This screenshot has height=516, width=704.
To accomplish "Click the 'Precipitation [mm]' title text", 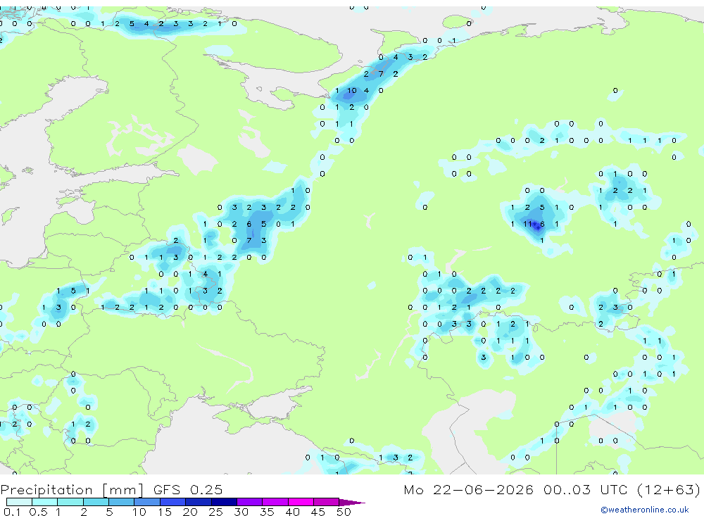I will click(72, 490).
